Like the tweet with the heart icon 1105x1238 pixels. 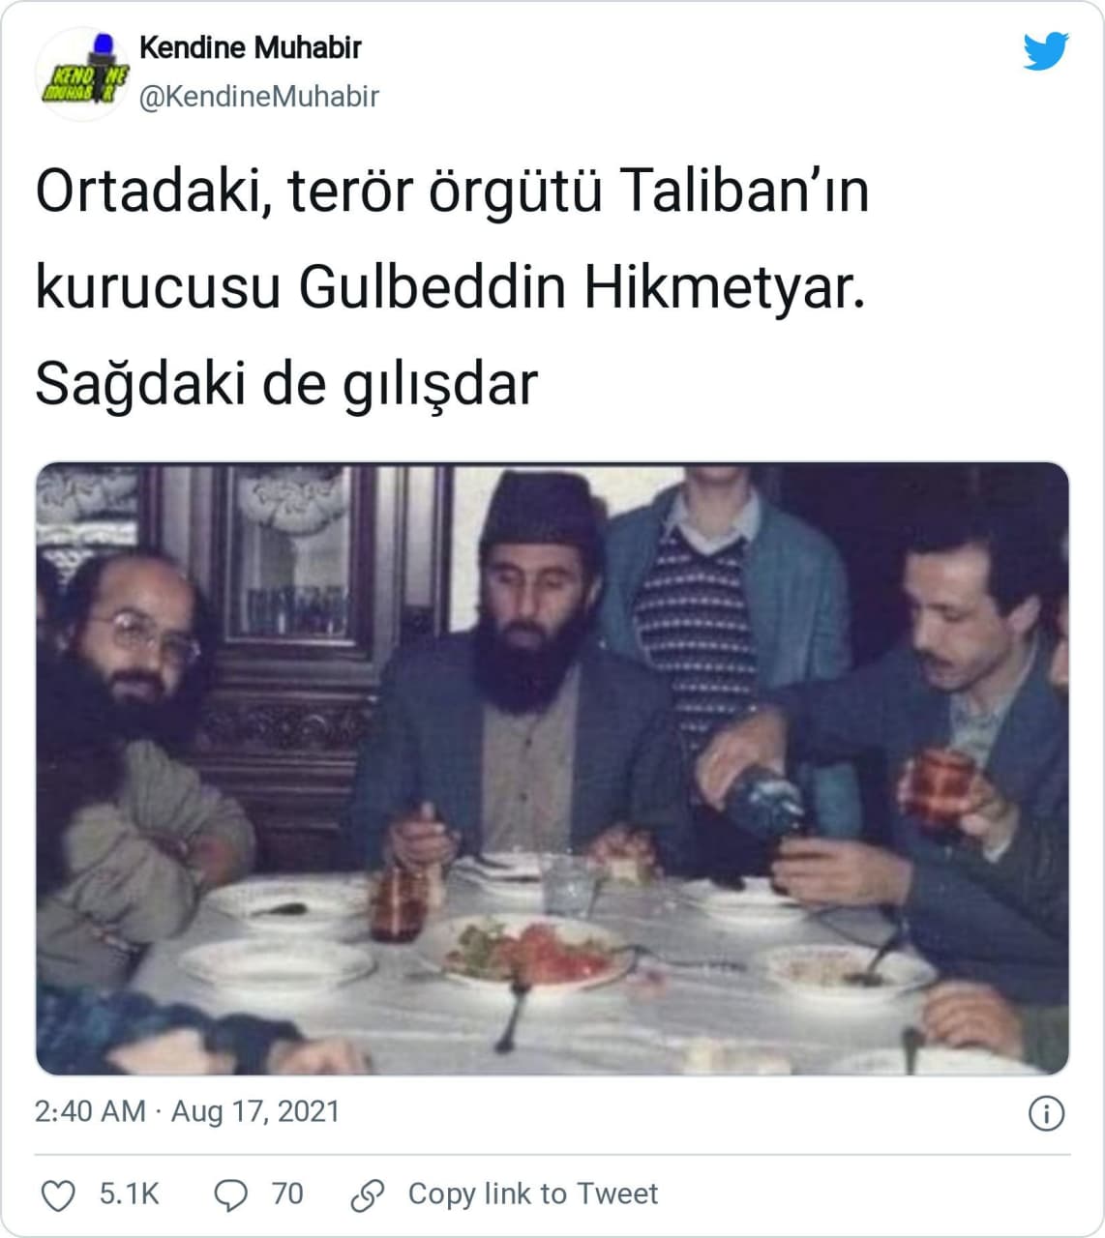58,1195
